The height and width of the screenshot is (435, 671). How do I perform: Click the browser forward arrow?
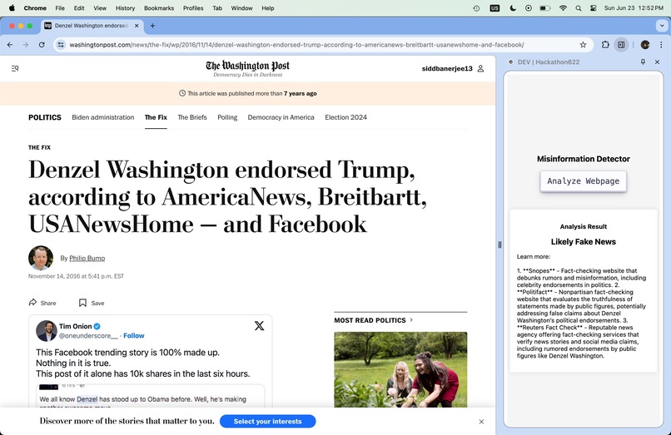coord(26,44)
